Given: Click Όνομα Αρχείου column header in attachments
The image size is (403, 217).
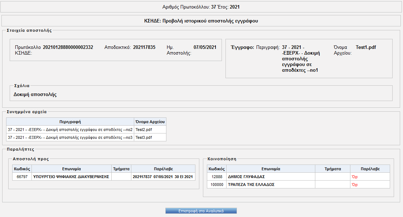Looking at the screenshot, I should pos(150,122).
